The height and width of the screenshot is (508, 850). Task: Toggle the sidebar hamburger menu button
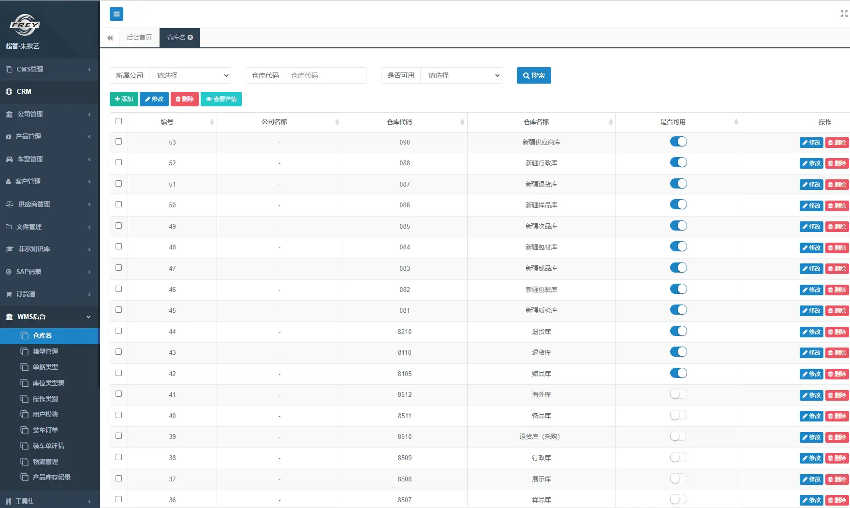(117, 14)
